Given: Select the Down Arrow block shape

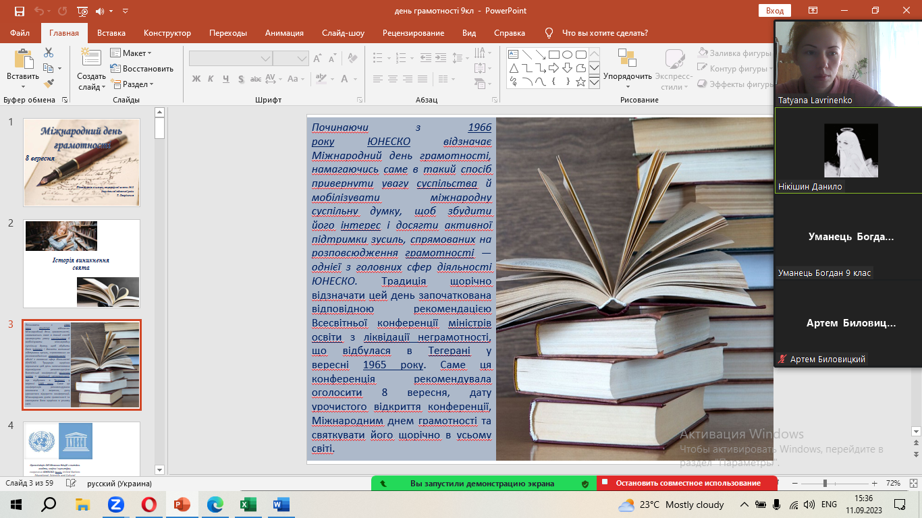Looking at the screenshot, I should click(567, 68).
